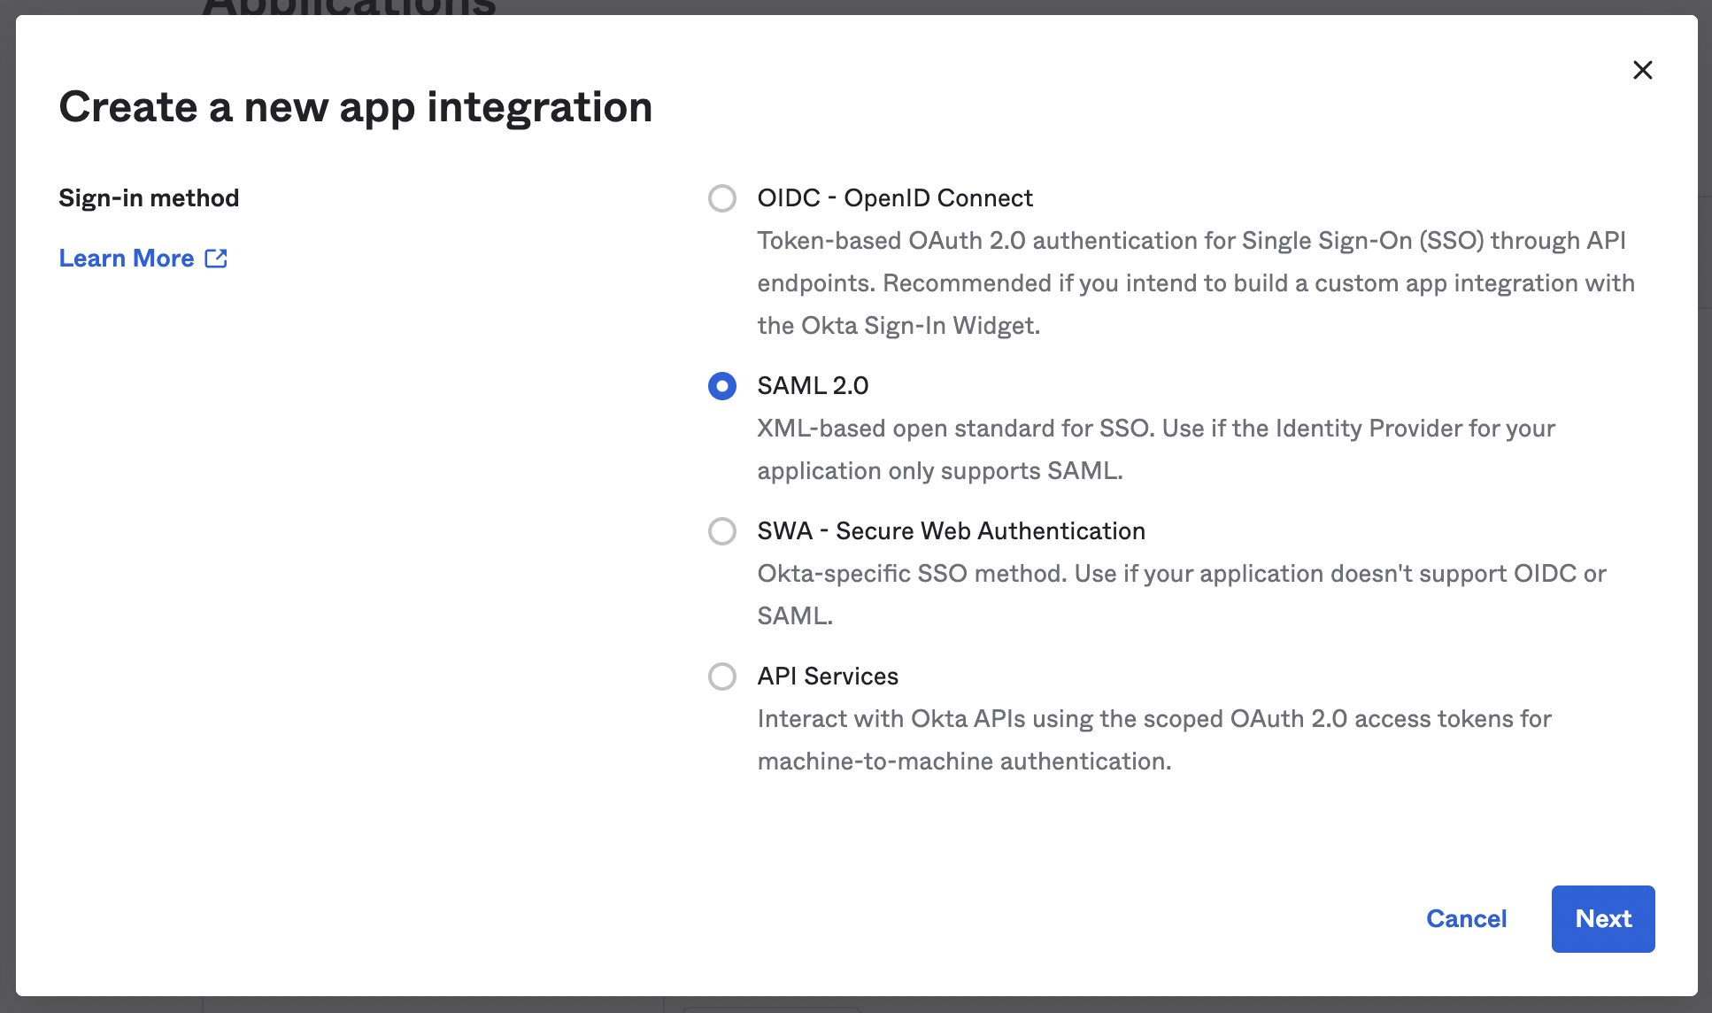Click the Create a new app integration heading
The width and height of the screenshot is (1712, 1013).
point(355,107)
